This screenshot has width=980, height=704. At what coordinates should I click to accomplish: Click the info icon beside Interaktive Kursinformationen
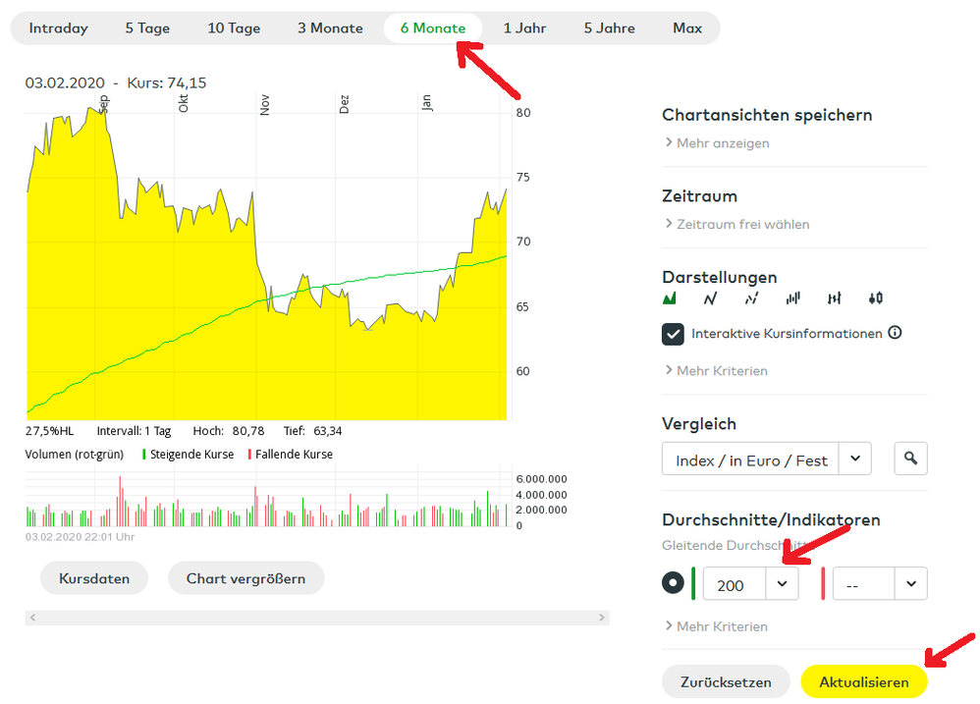point(895,333)
